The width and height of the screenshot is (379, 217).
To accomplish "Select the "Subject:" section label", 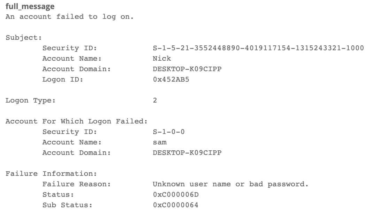I will click(x=24, y=38).
